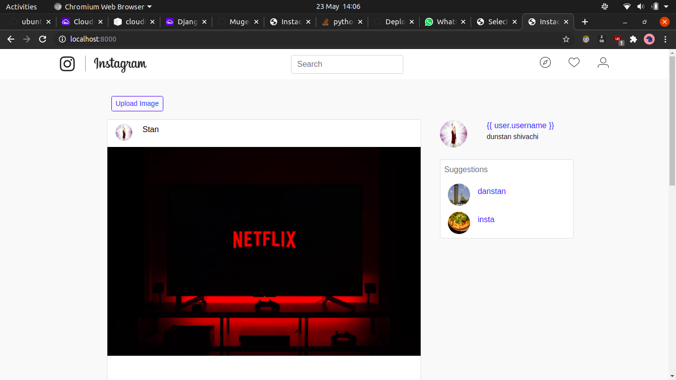Open the Netflix post image
Viewport: 676px width, 380px height.
pos(264,251)
